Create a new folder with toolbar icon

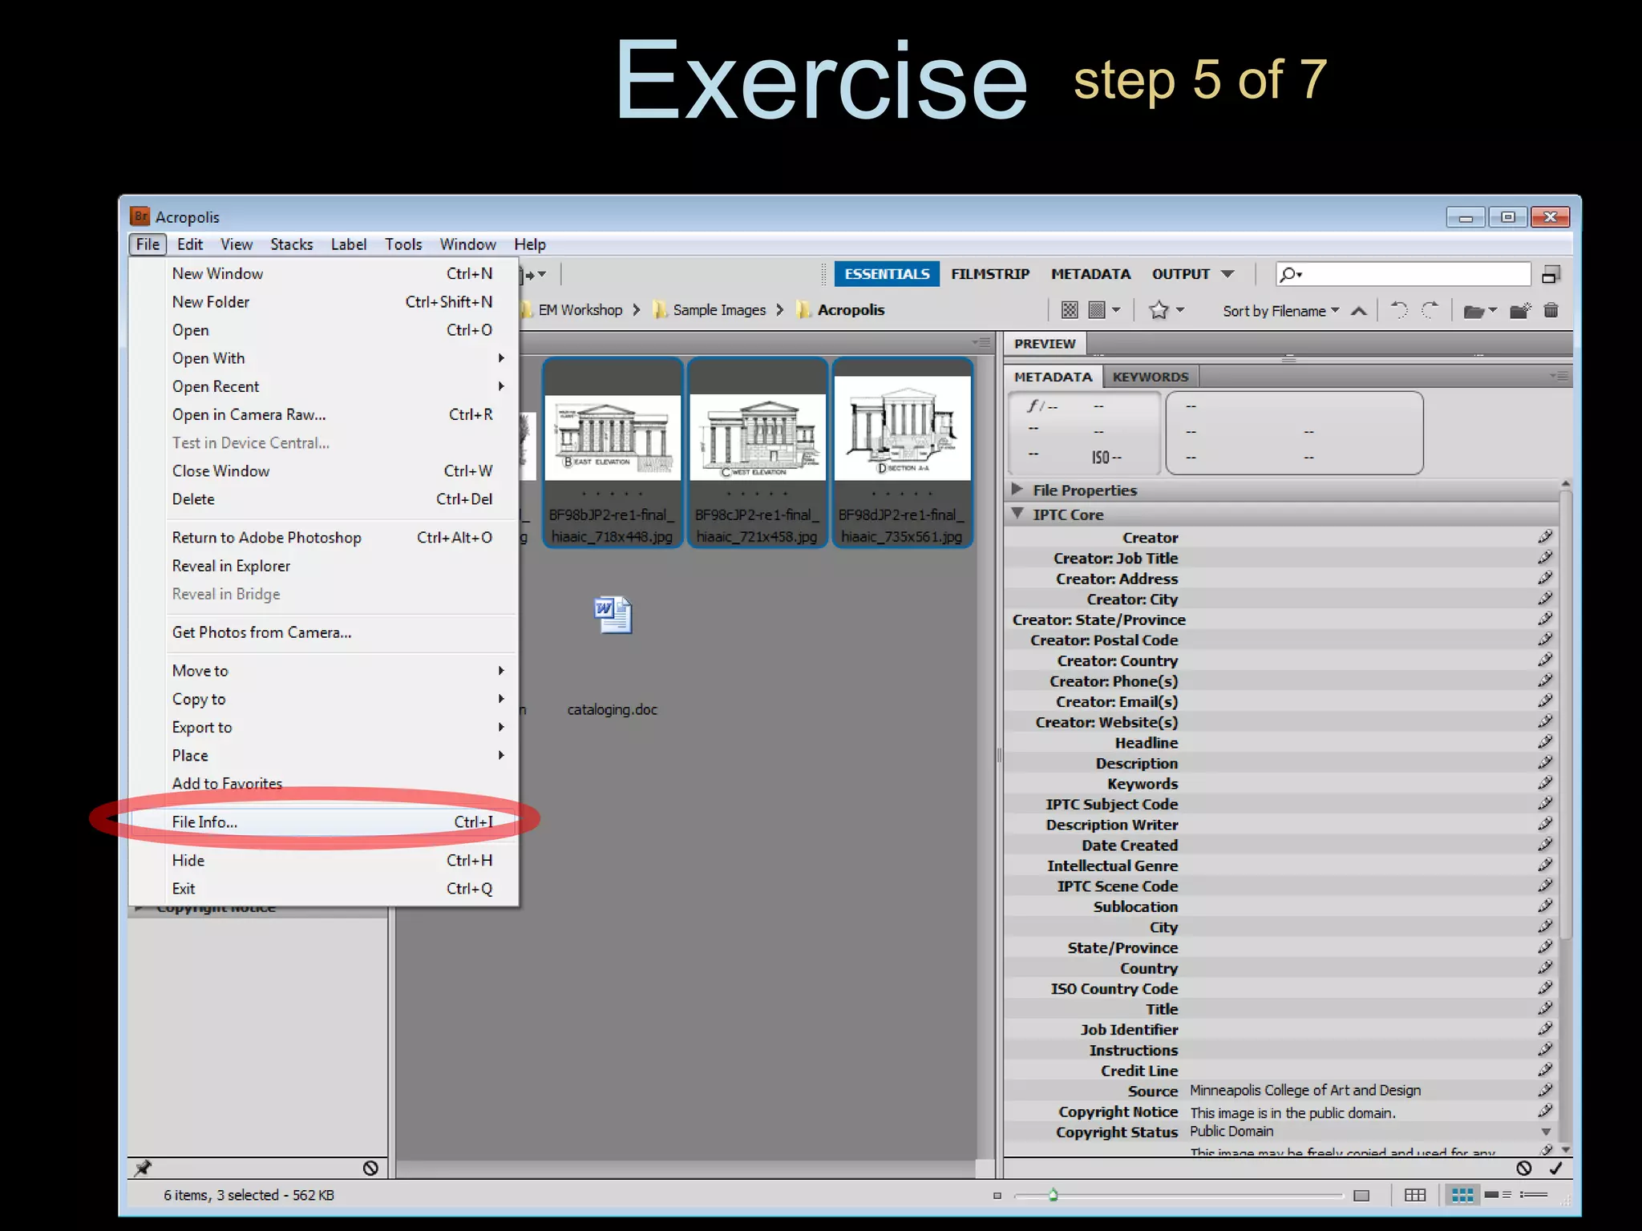[x=1519, y=311]
